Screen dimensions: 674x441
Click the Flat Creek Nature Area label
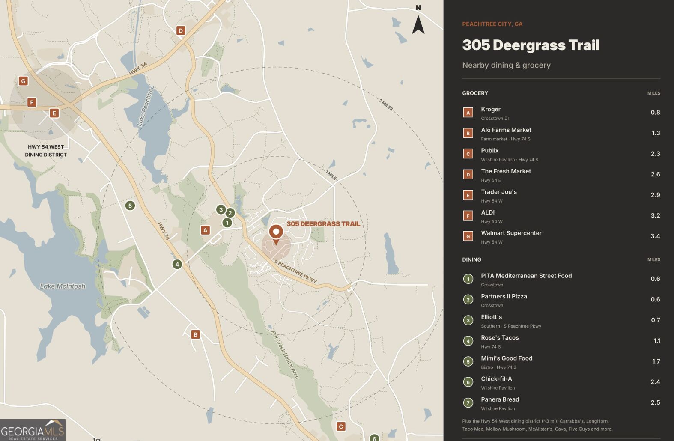285,355
